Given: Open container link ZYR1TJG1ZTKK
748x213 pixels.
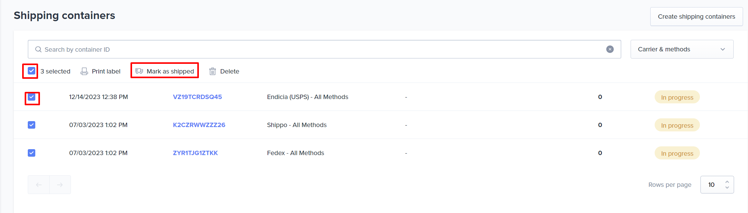Looking at the screenshot, I should [195, 153].
